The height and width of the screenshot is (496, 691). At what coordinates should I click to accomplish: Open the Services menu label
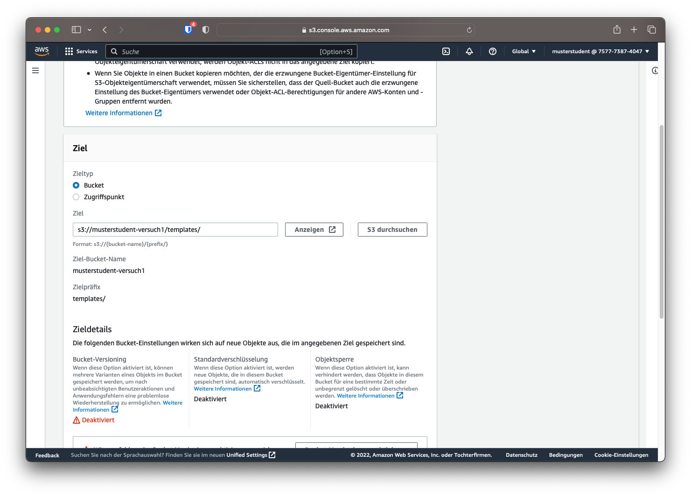(x=87, y=51)
